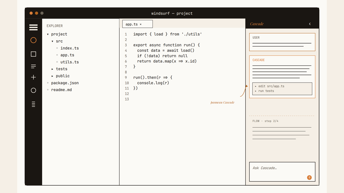Open utils.ts file
The height and width of the screenshot is (193, 344).
pos(70,62)
